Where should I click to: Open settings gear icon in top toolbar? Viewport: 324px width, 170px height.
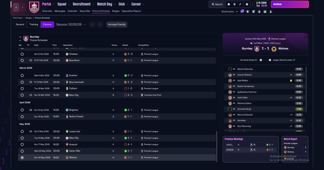[x=247, y=4]
